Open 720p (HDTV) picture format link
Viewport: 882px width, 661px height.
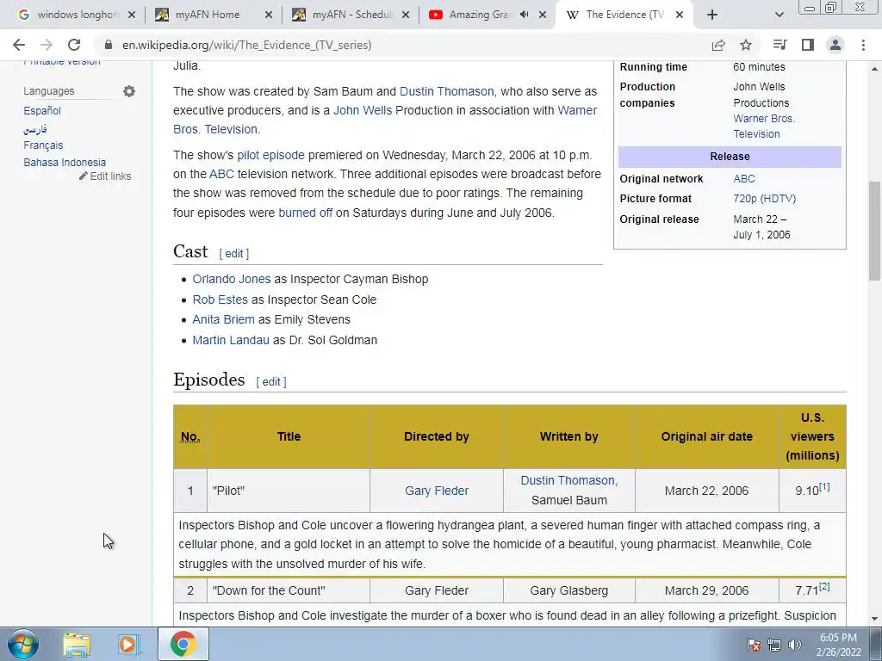pyautogui.click(x=765, y=199)
